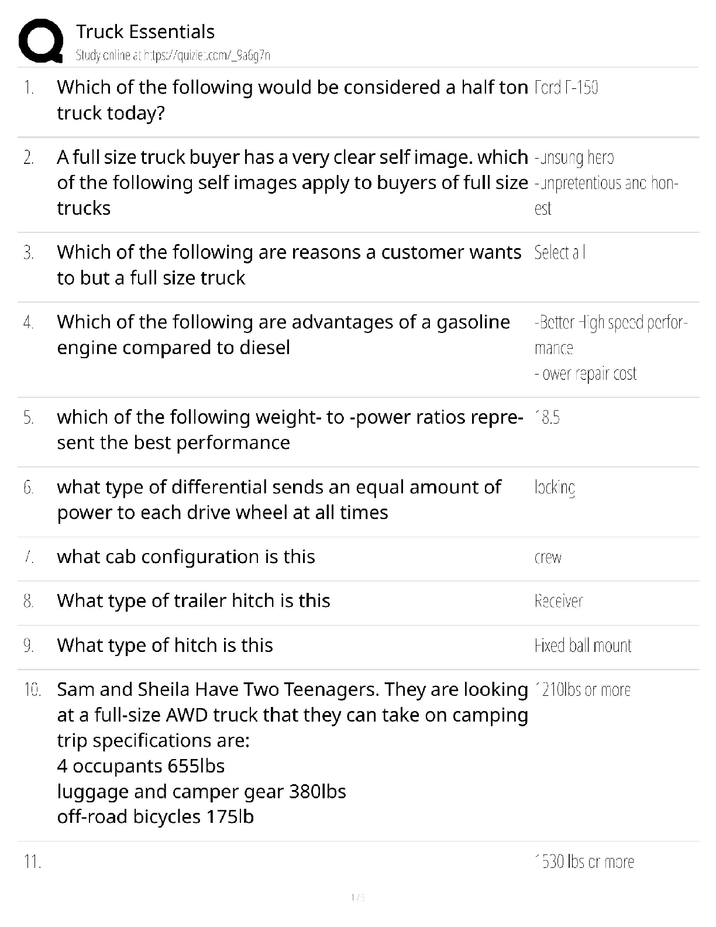The height and width of the screenshot is (927, 716).
Task: Click the "lower repair cost" answer line
Action: 585,374
